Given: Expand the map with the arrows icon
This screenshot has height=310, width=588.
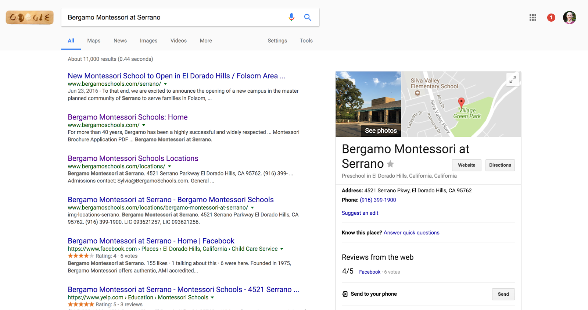Looking at the screenshot, I should (513, 79).
